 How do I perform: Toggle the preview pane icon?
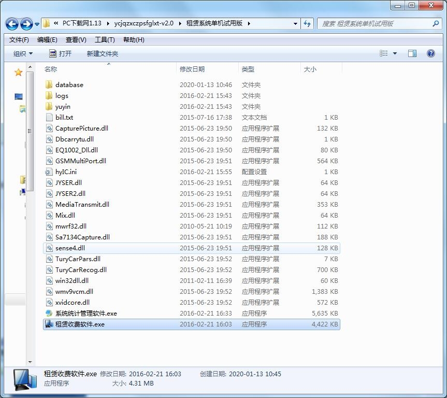(x=412, y=53)
